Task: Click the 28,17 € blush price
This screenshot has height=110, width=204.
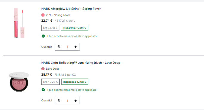Action: (x=47, y=74)
